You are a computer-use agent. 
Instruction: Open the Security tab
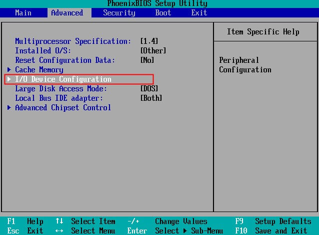pos(119,13)
